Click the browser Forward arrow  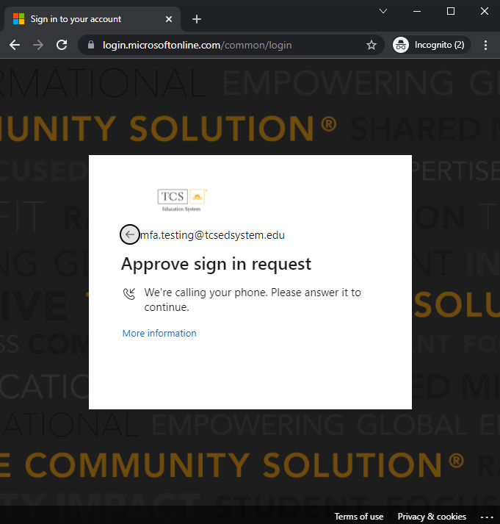click(x=38, y=45)
